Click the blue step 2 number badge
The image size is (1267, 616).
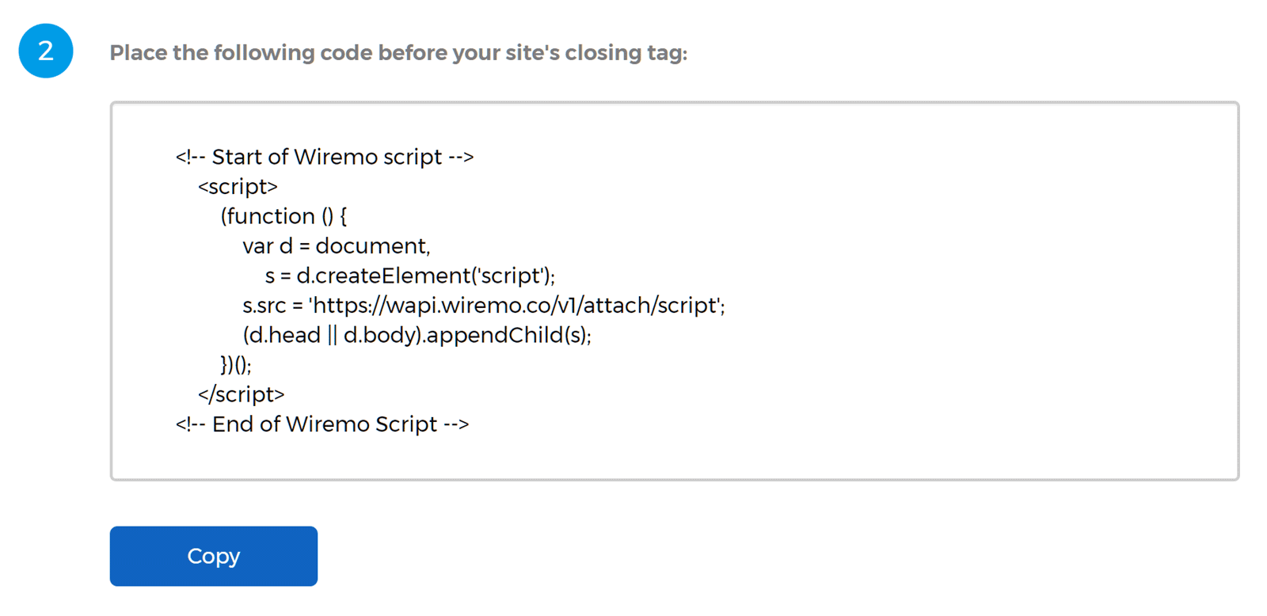46,51
